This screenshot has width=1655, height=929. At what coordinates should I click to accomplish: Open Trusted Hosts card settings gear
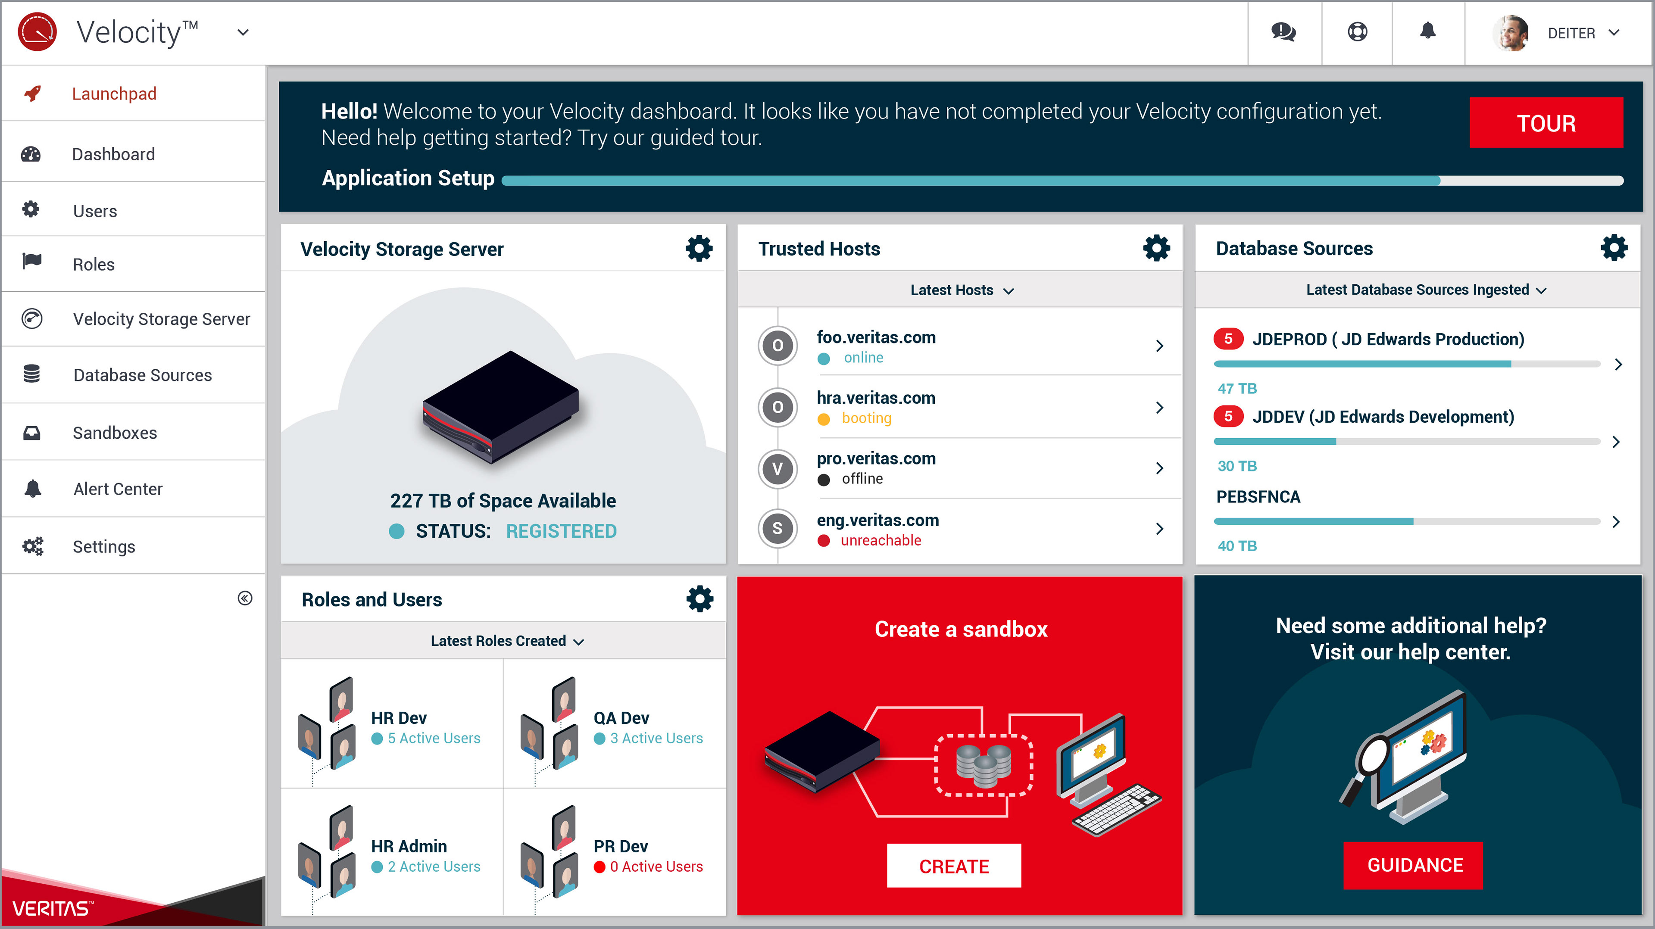tap(1156, 249)
